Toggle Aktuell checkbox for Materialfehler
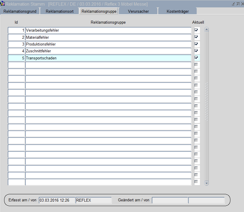 (x=196, y=37)
